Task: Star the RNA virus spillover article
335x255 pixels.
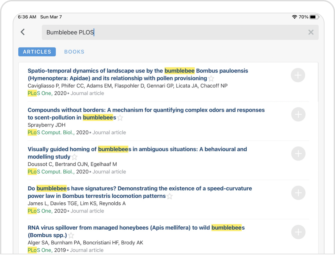Action: click(71, 235)
